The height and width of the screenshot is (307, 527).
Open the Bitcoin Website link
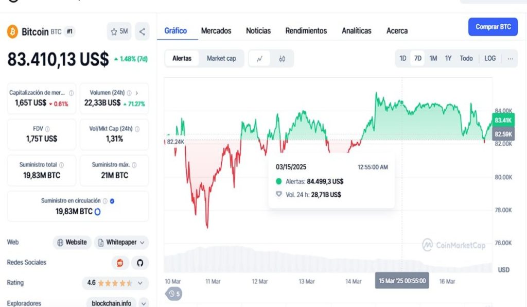pos(72,242)
